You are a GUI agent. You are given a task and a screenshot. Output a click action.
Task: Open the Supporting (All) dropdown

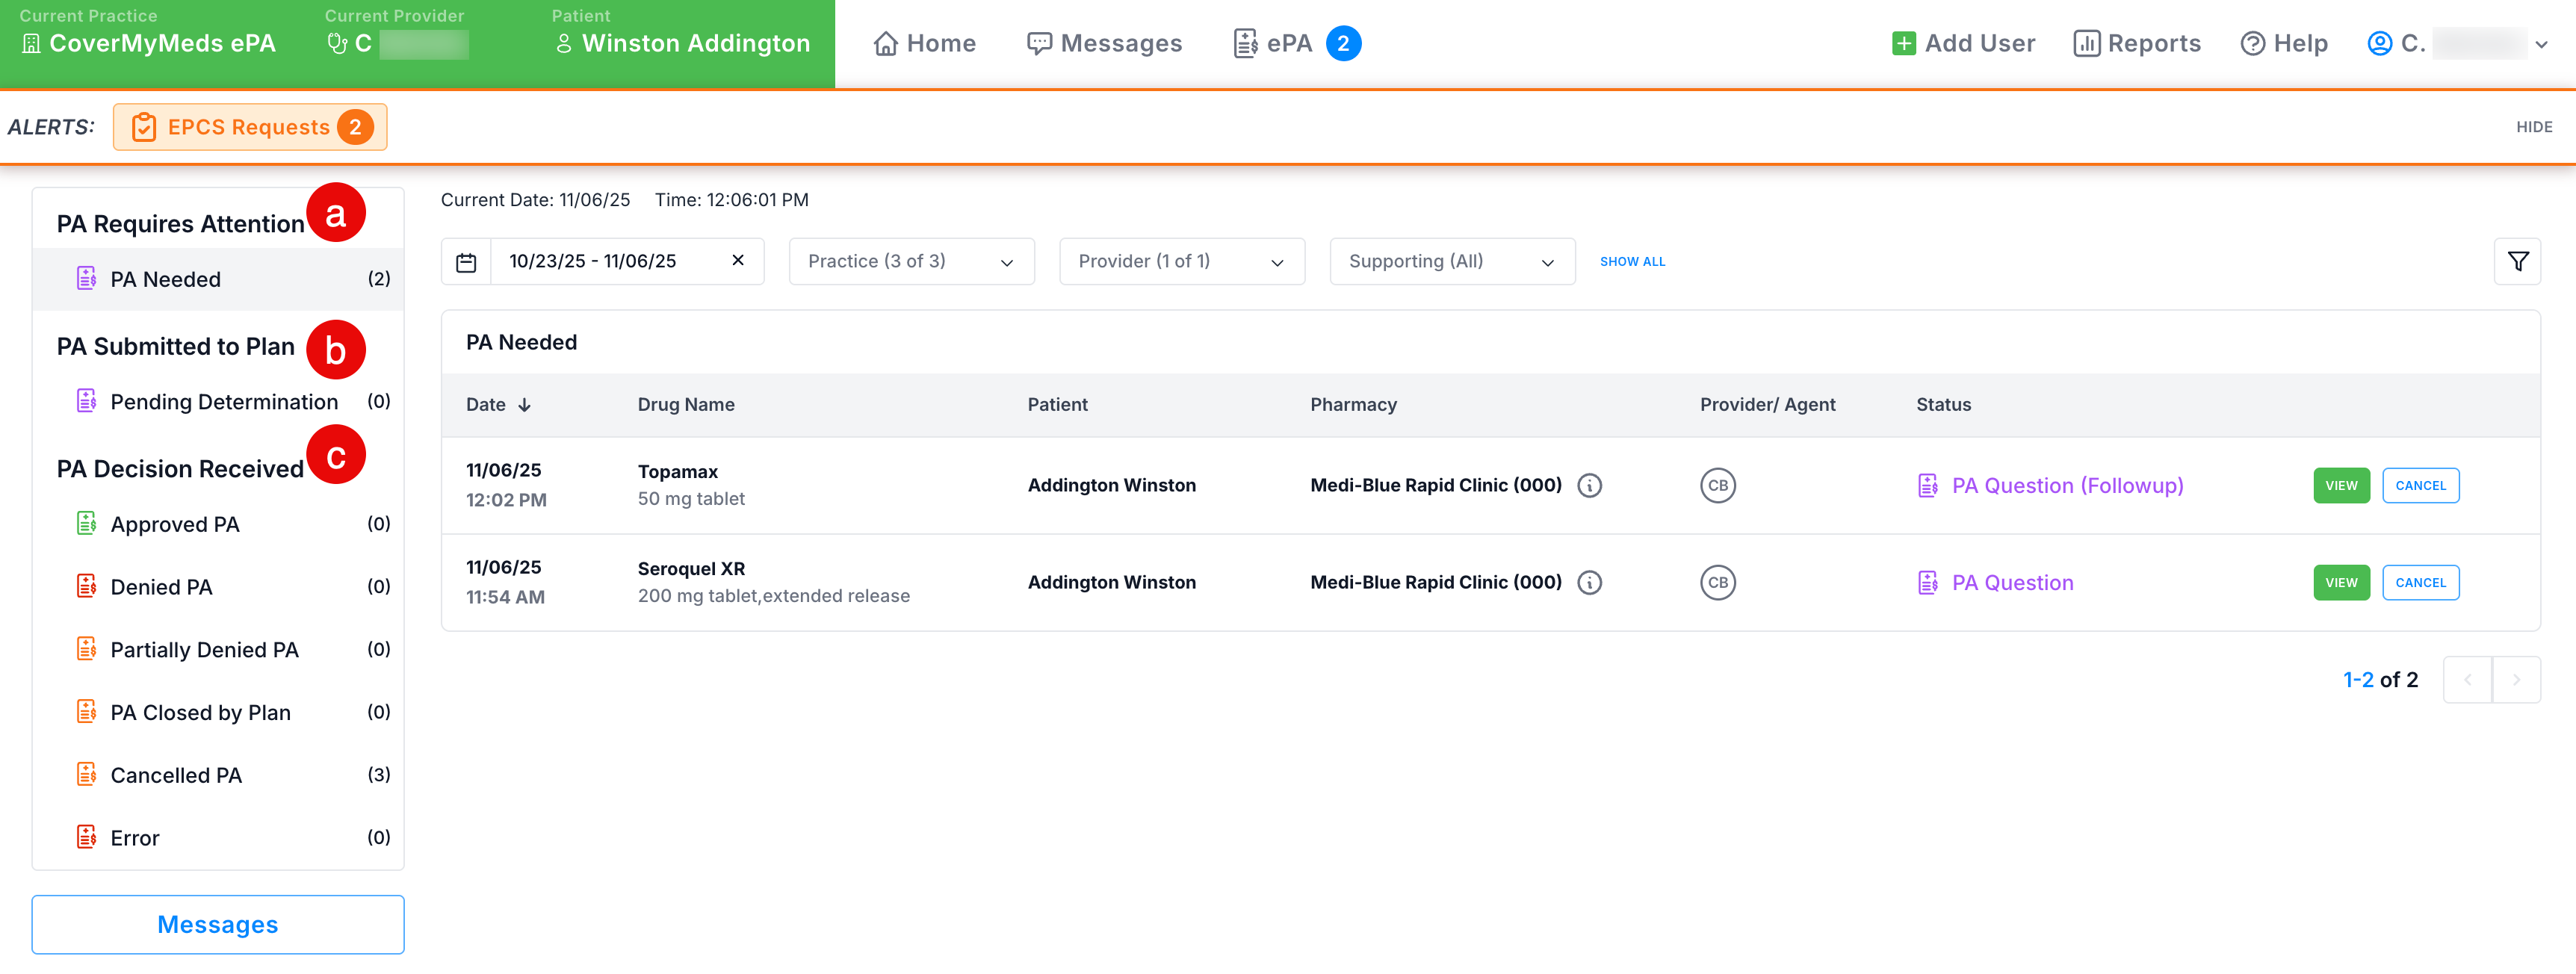point(1451,261)
